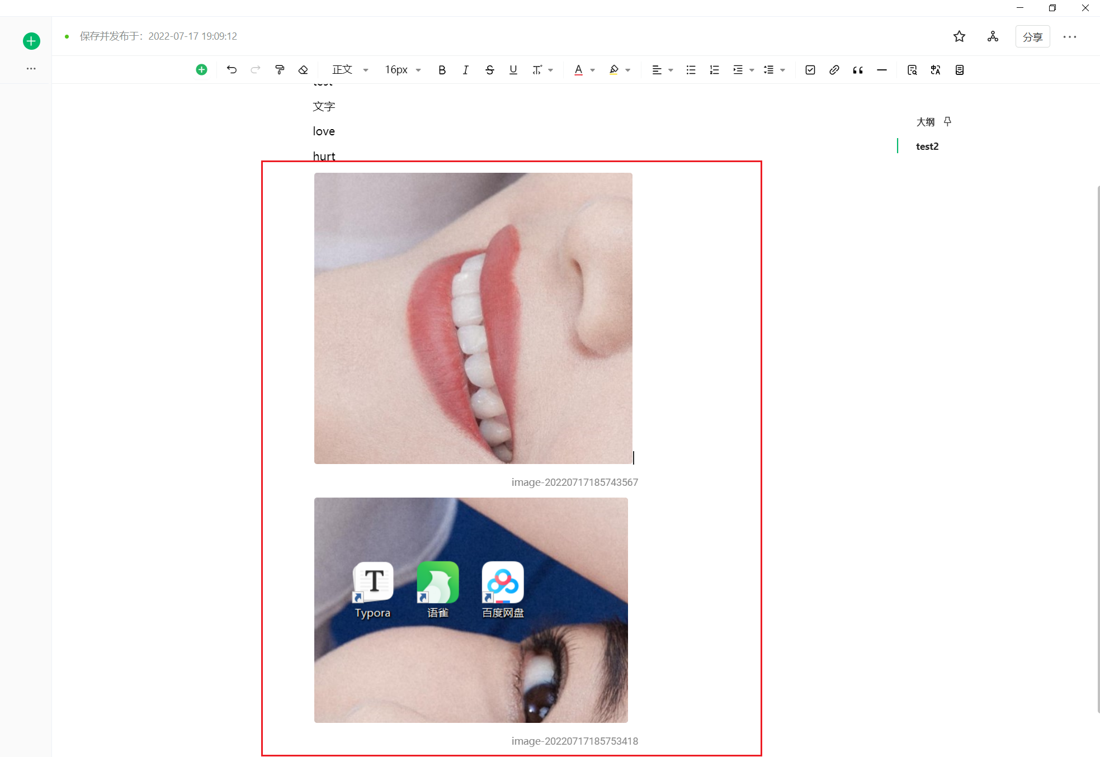This screenshot has width=1100, height=757.
Task: Click the line spacing icon
Action: coord(769,70)
